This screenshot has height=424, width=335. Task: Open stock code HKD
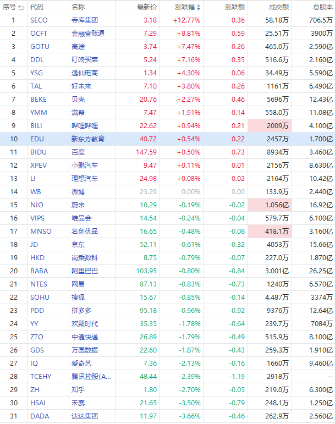37,258
